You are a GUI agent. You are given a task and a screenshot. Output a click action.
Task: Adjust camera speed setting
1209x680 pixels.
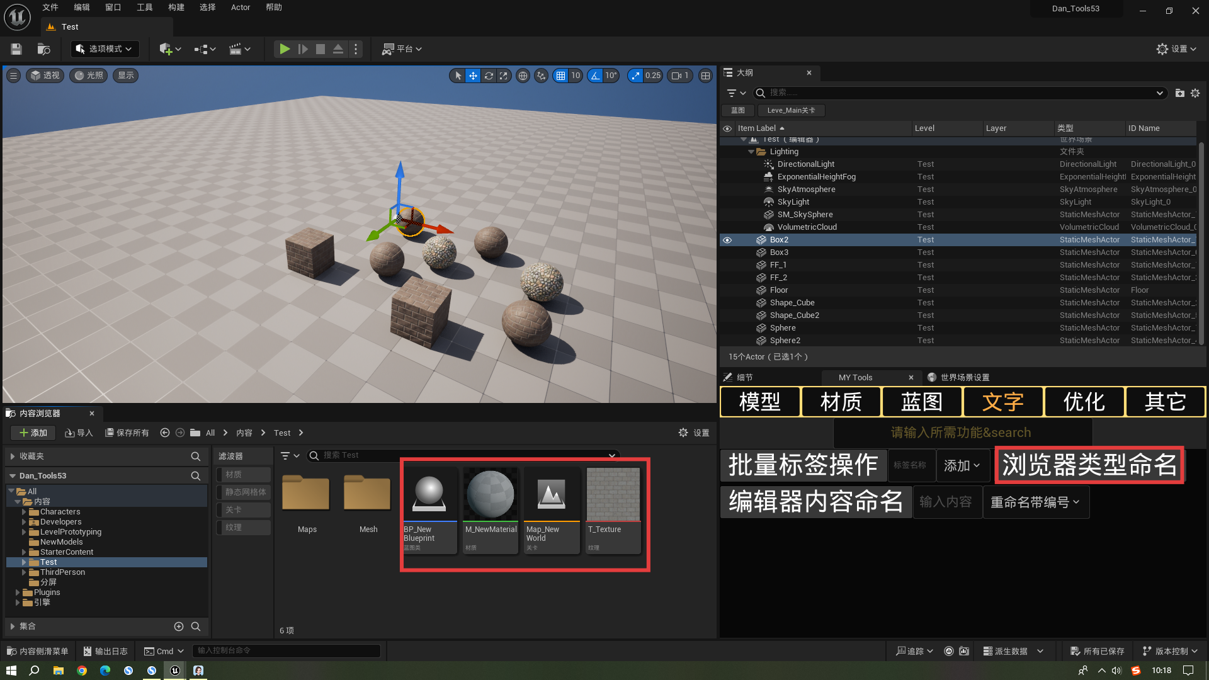pos(681,76)
